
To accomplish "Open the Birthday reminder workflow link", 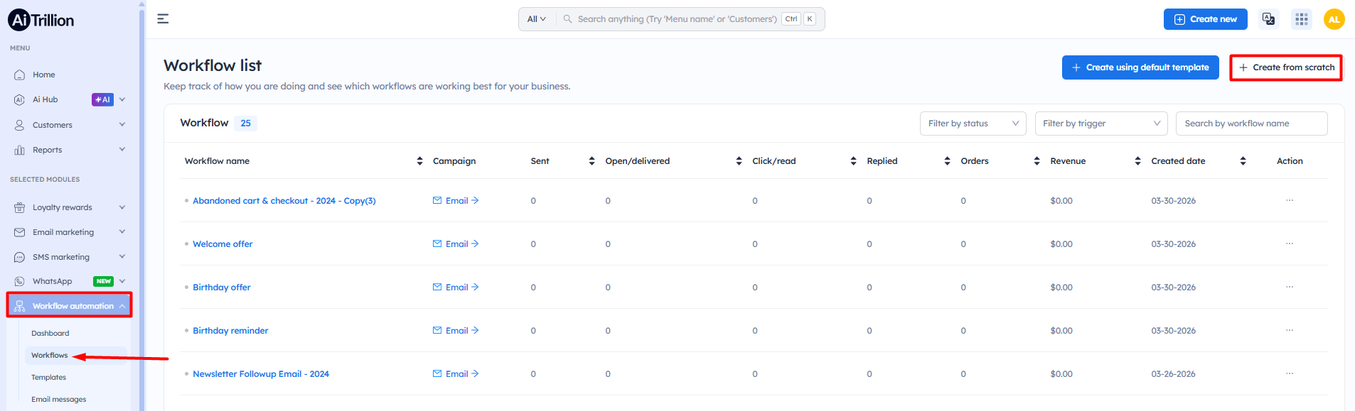I will [x=230, y=331].
